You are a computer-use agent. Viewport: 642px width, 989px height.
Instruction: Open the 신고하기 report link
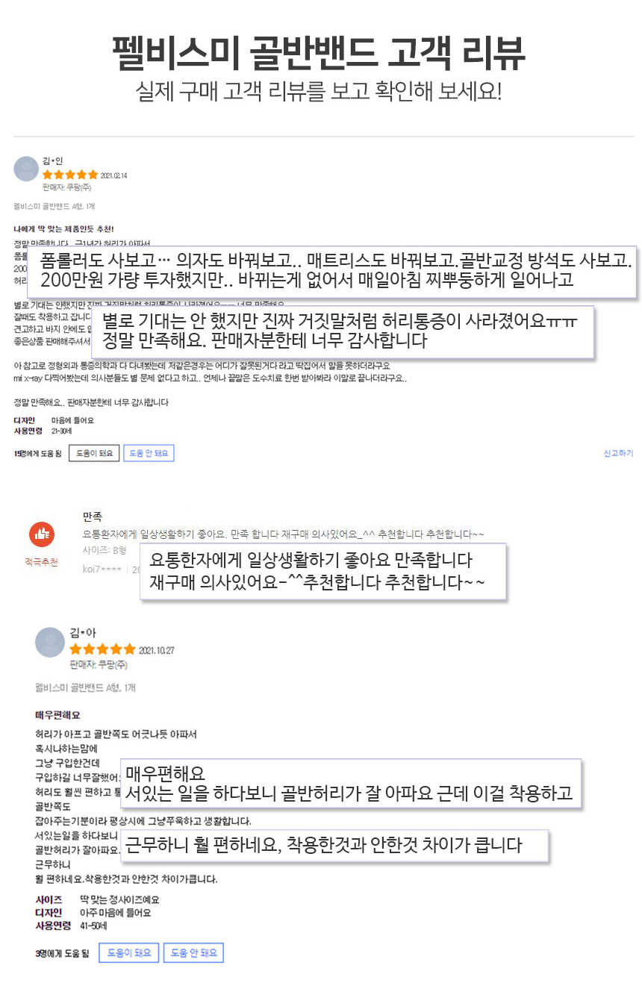coord(618,453)
